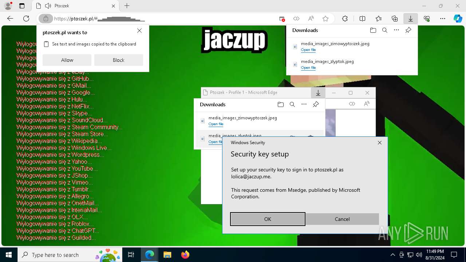Show hidden system tray icons
Viewport: 466px width, 262px height.
392,255
